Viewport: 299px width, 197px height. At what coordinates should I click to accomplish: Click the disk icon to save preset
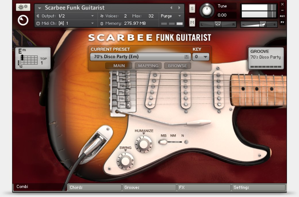(x=187, y=57)
